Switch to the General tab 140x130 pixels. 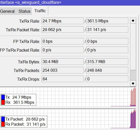click(8, 11)
